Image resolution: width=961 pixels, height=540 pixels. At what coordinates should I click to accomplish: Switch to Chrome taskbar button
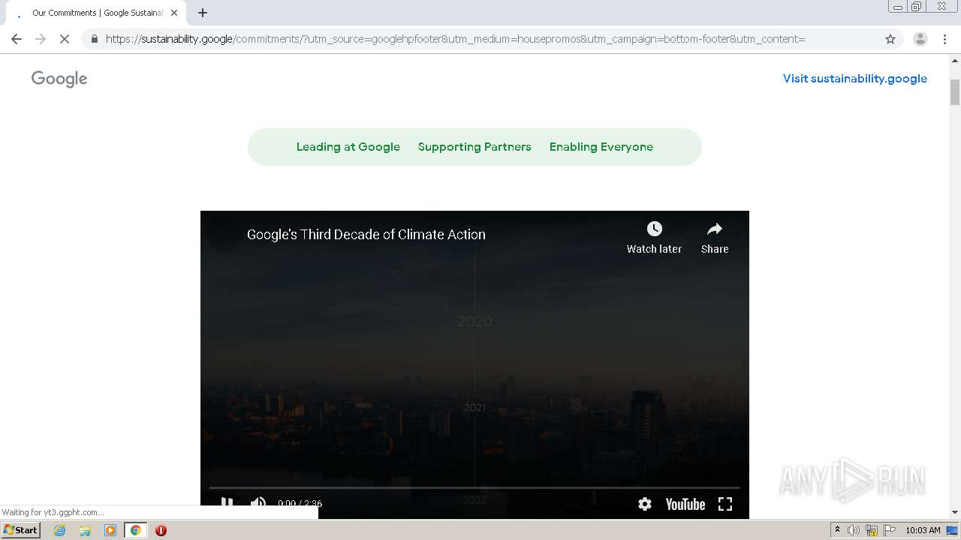tap(135, 530)
